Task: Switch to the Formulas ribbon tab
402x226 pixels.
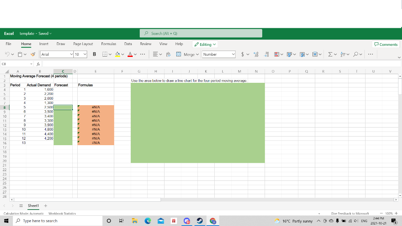Action: (x=108, y=44)
